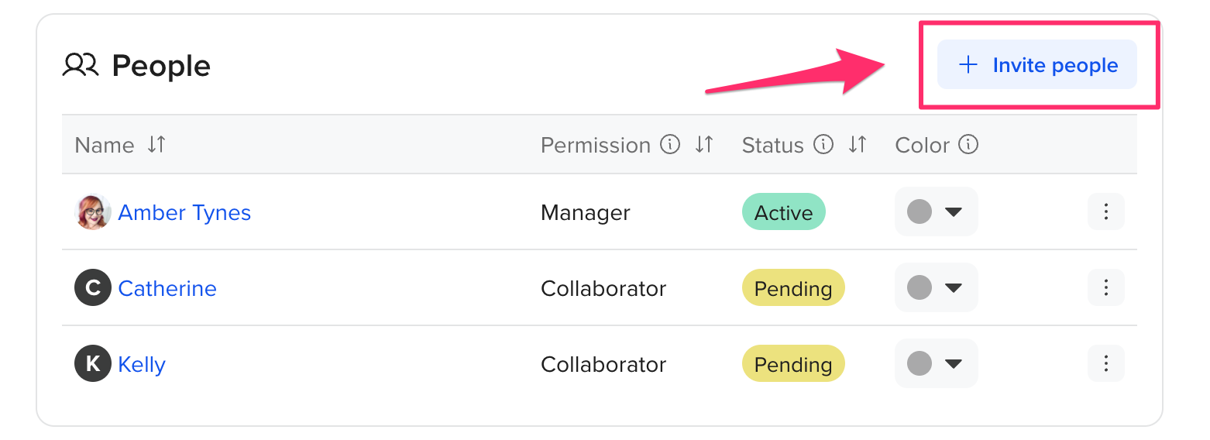Sort the list by Permission
This screenshot has width=1210, height=440.
point(703,145)
